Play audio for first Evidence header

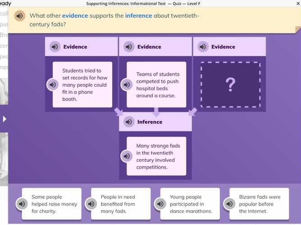tap(55, 47)
